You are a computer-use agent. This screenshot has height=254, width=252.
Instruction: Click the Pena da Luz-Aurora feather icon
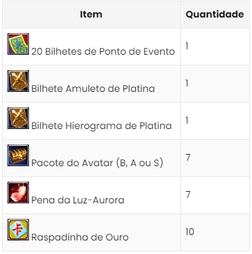18,193
